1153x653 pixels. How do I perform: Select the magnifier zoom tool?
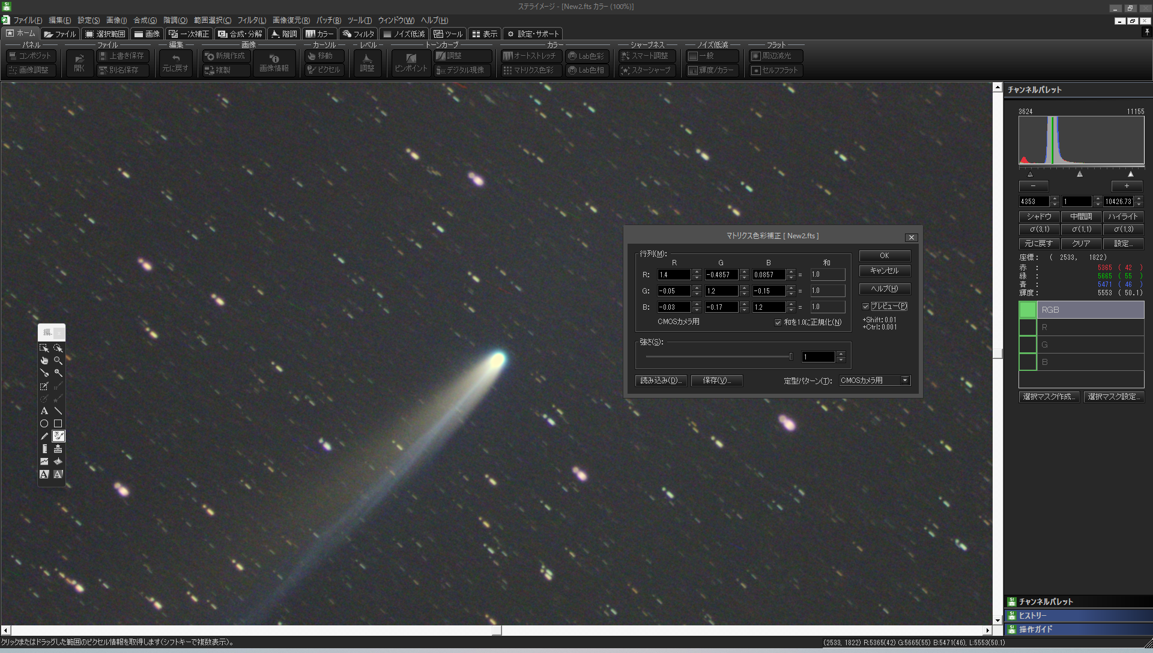58,361
